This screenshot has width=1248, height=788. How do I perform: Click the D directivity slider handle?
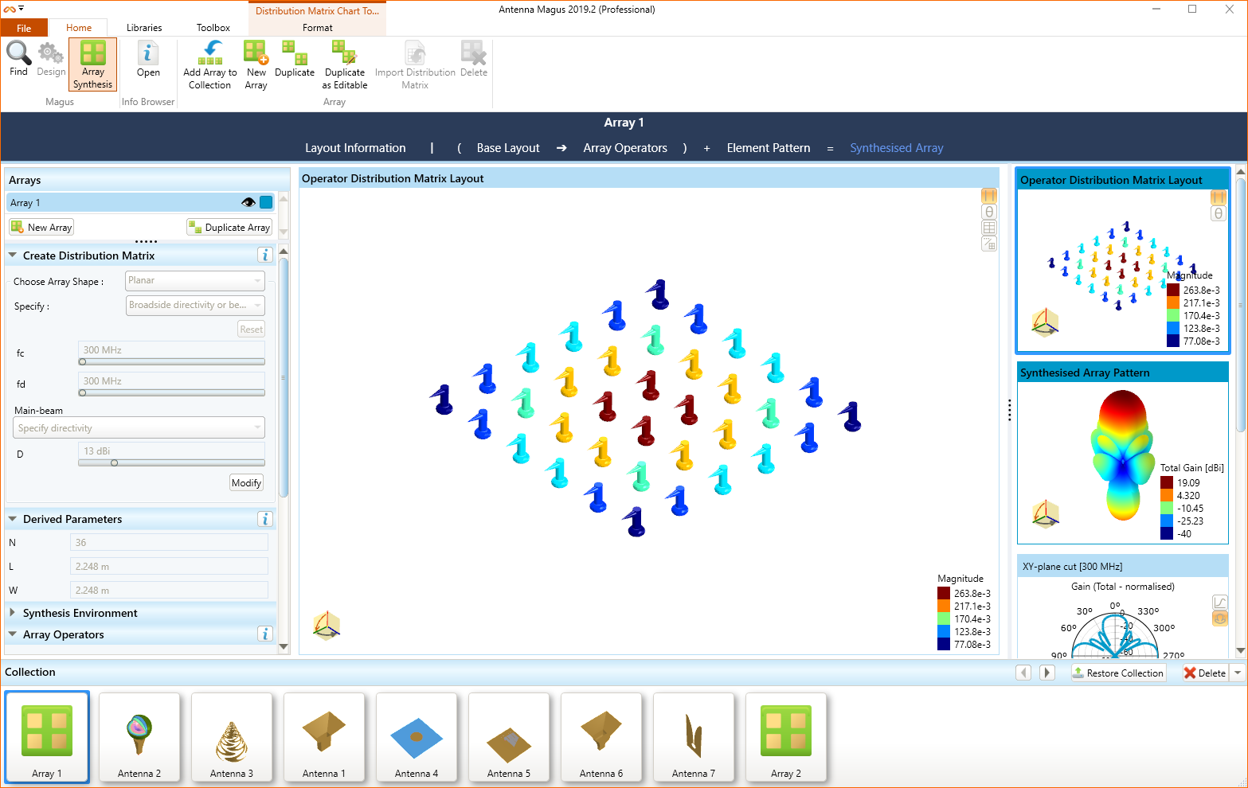pos(114,462)
